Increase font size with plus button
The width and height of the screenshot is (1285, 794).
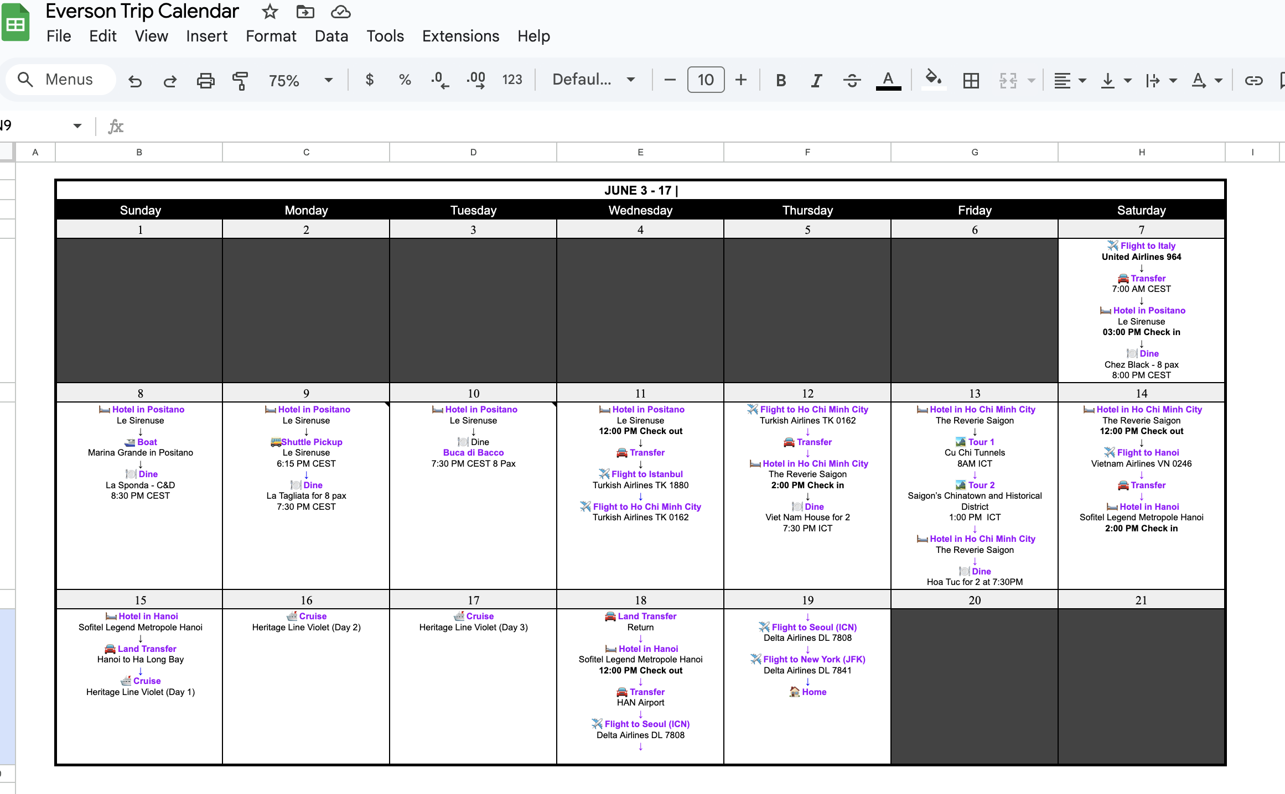[740, 80]
